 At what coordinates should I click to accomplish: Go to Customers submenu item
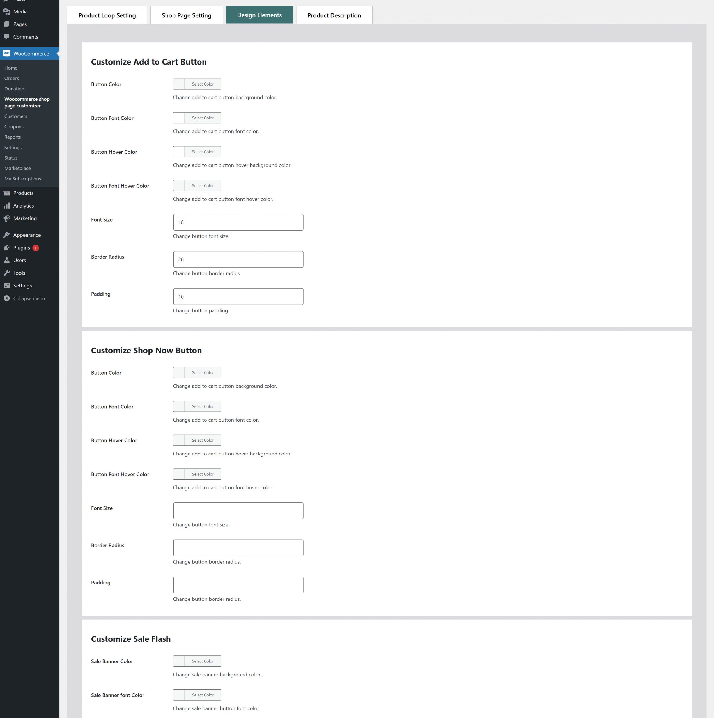[x=16, y=116]
